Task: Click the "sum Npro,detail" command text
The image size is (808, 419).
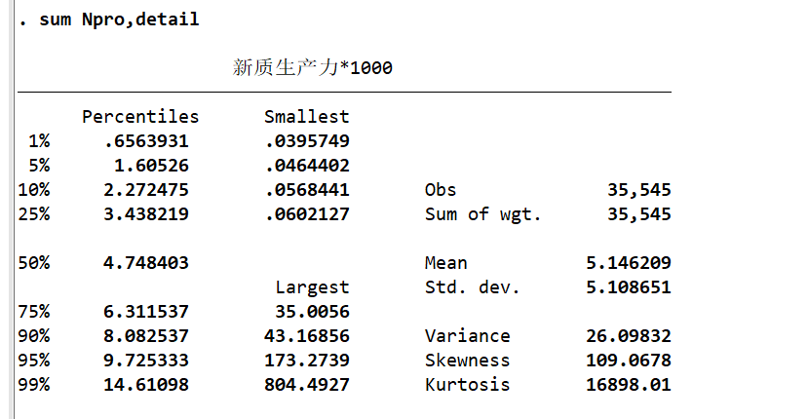Action: click(x=119, y=19)
